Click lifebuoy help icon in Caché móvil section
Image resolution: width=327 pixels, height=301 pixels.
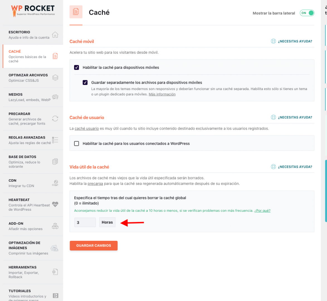(273, 41)
